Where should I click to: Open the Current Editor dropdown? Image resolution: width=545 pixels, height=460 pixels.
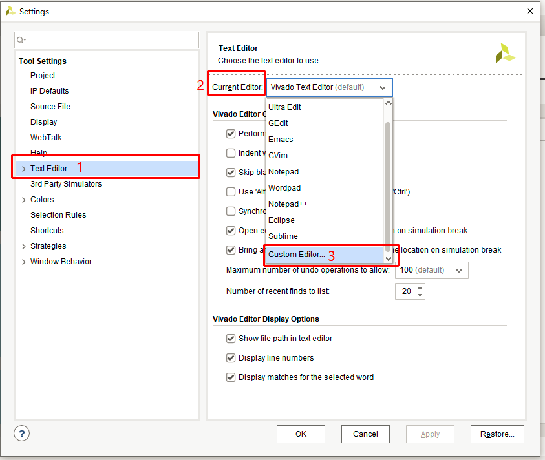pos(329,87)
